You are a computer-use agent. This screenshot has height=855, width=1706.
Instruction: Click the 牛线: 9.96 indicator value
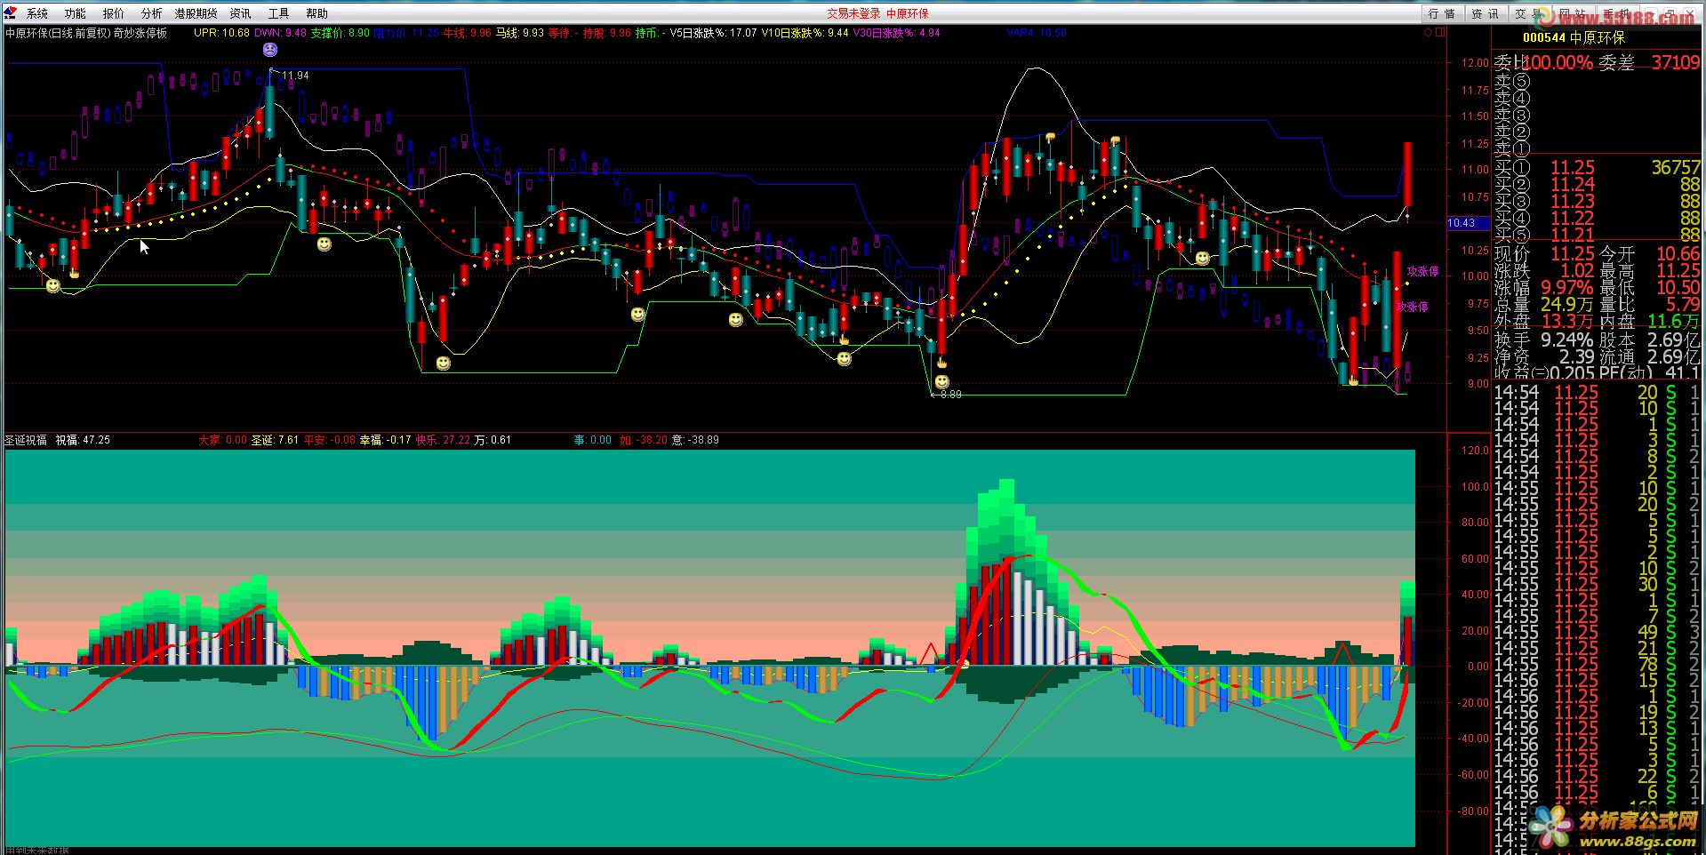click(x=468, y=33)
